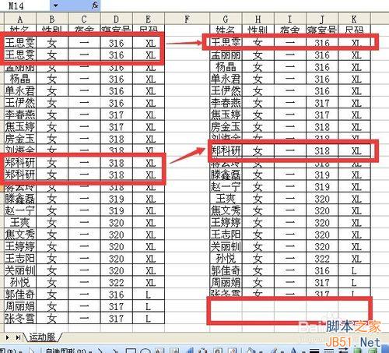Click the Name Box showing M14
This screenshot has width=389, height=353.
coord(25,5)
